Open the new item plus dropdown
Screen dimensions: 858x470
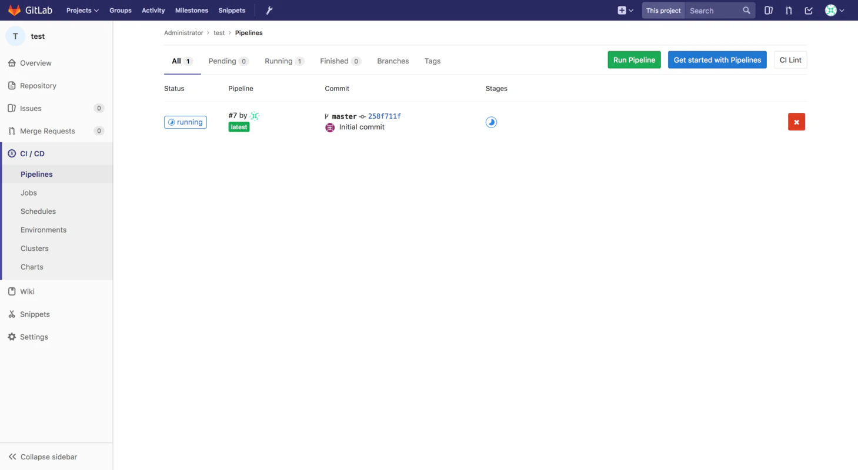click(625, 11)
